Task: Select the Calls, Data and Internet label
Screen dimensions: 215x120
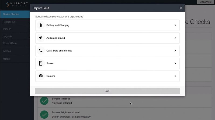Action: 59,50
